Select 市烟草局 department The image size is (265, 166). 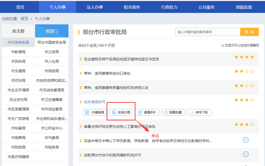pyautogui.click(x=18, y=138)
